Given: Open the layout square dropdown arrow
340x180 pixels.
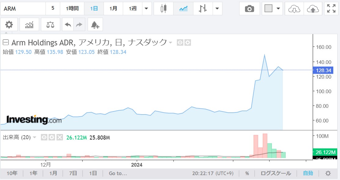Looking at the screenshot, I should [278, 9].
